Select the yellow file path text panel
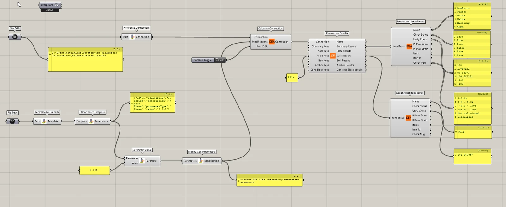This screenshot has height=207, width=506. [85, 59]
